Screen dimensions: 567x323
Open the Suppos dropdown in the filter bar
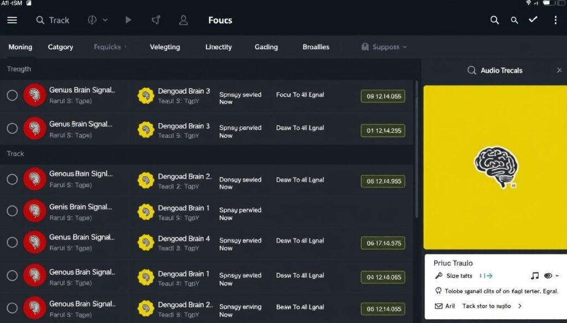pyautogui.click(x=384, y=47)
